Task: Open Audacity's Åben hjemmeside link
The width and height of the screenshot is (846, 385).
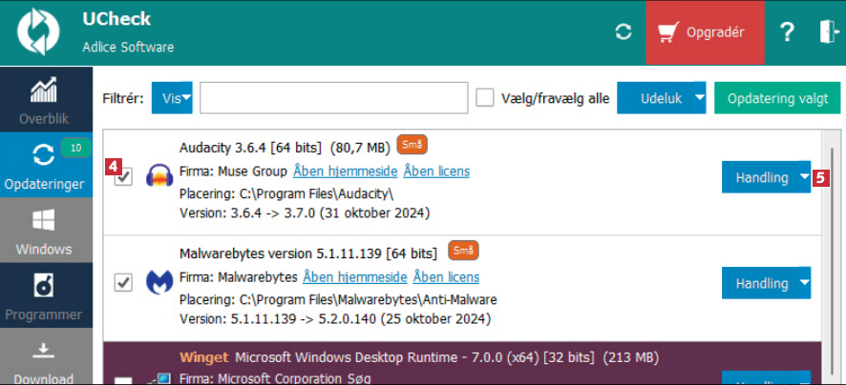Action: (x=344, y=172)
